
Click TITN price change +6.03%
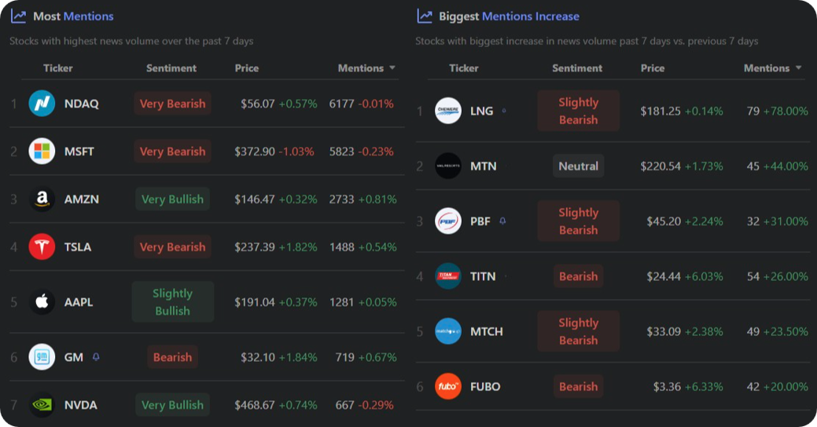tap(704, 277)
